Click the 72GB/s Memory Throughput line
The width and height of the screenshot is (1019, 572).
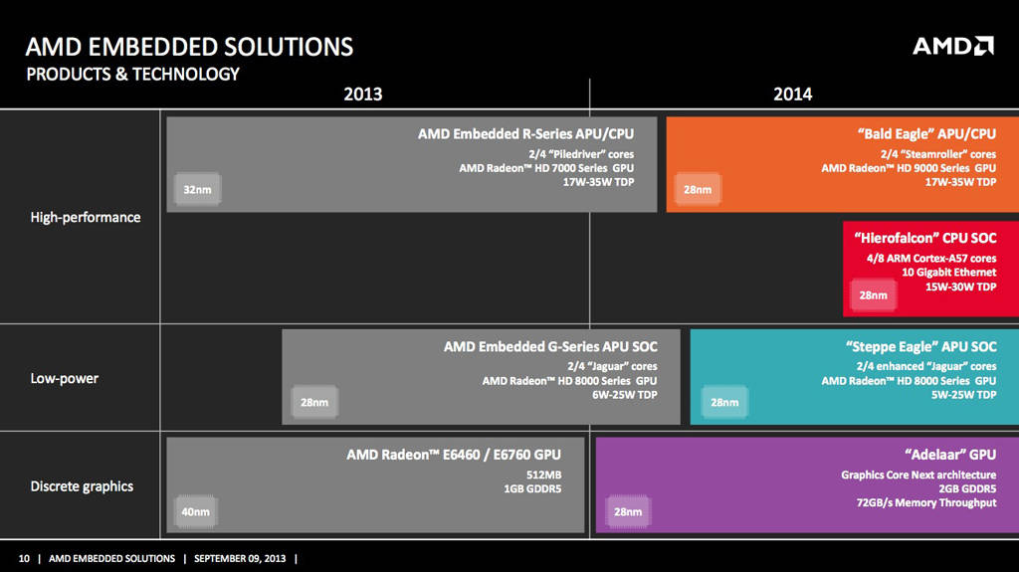(926, 502)
